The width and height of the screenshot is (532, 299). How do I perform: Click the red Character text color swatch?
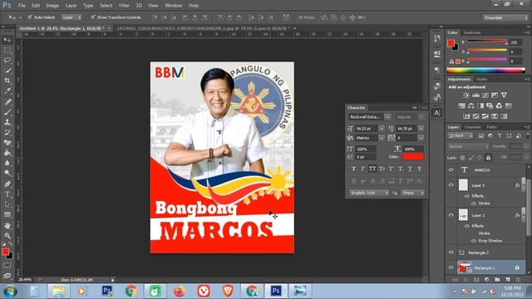coord(413,156)
